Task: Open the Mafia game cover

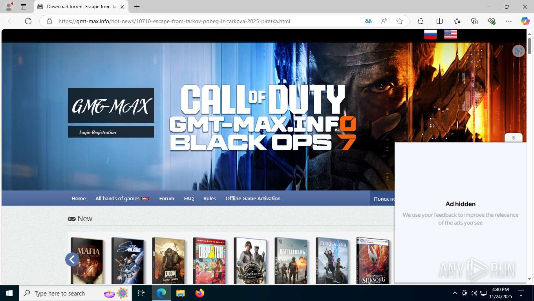Action: [87, 260]
